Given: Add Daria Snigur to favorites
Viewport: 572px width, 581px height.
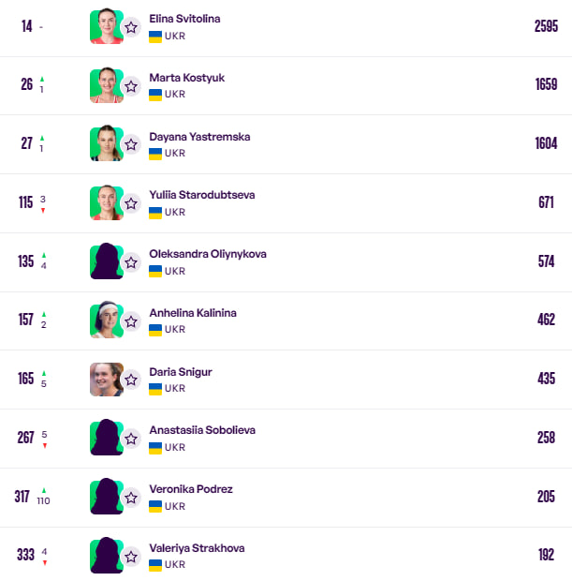Looking at the screenshot, I should tap(131, 380).
